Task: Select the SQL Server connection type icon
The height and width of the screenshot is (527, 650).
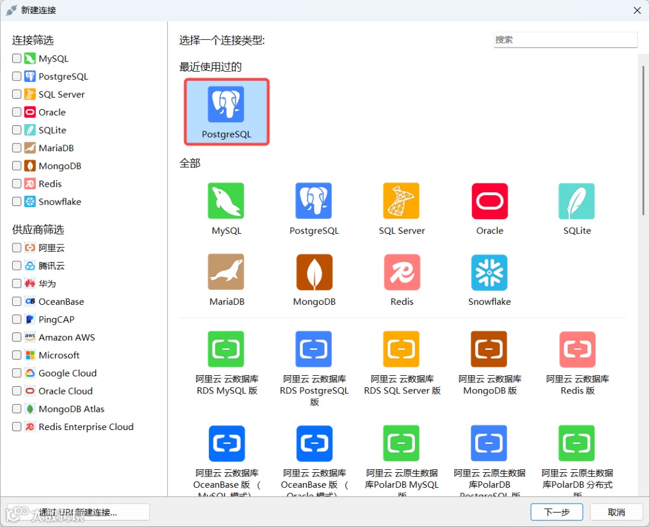Action: (x=401, y=201)
